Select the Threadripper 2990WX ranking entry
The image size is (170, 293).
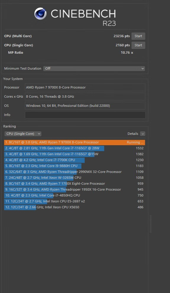[75, 172]
